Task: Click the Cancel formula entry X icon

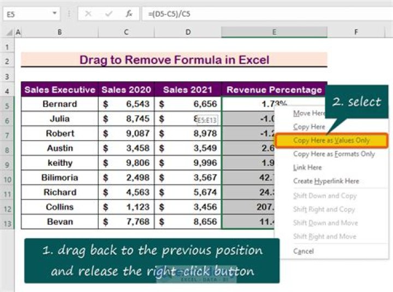Action: click(x=88, y=14)
